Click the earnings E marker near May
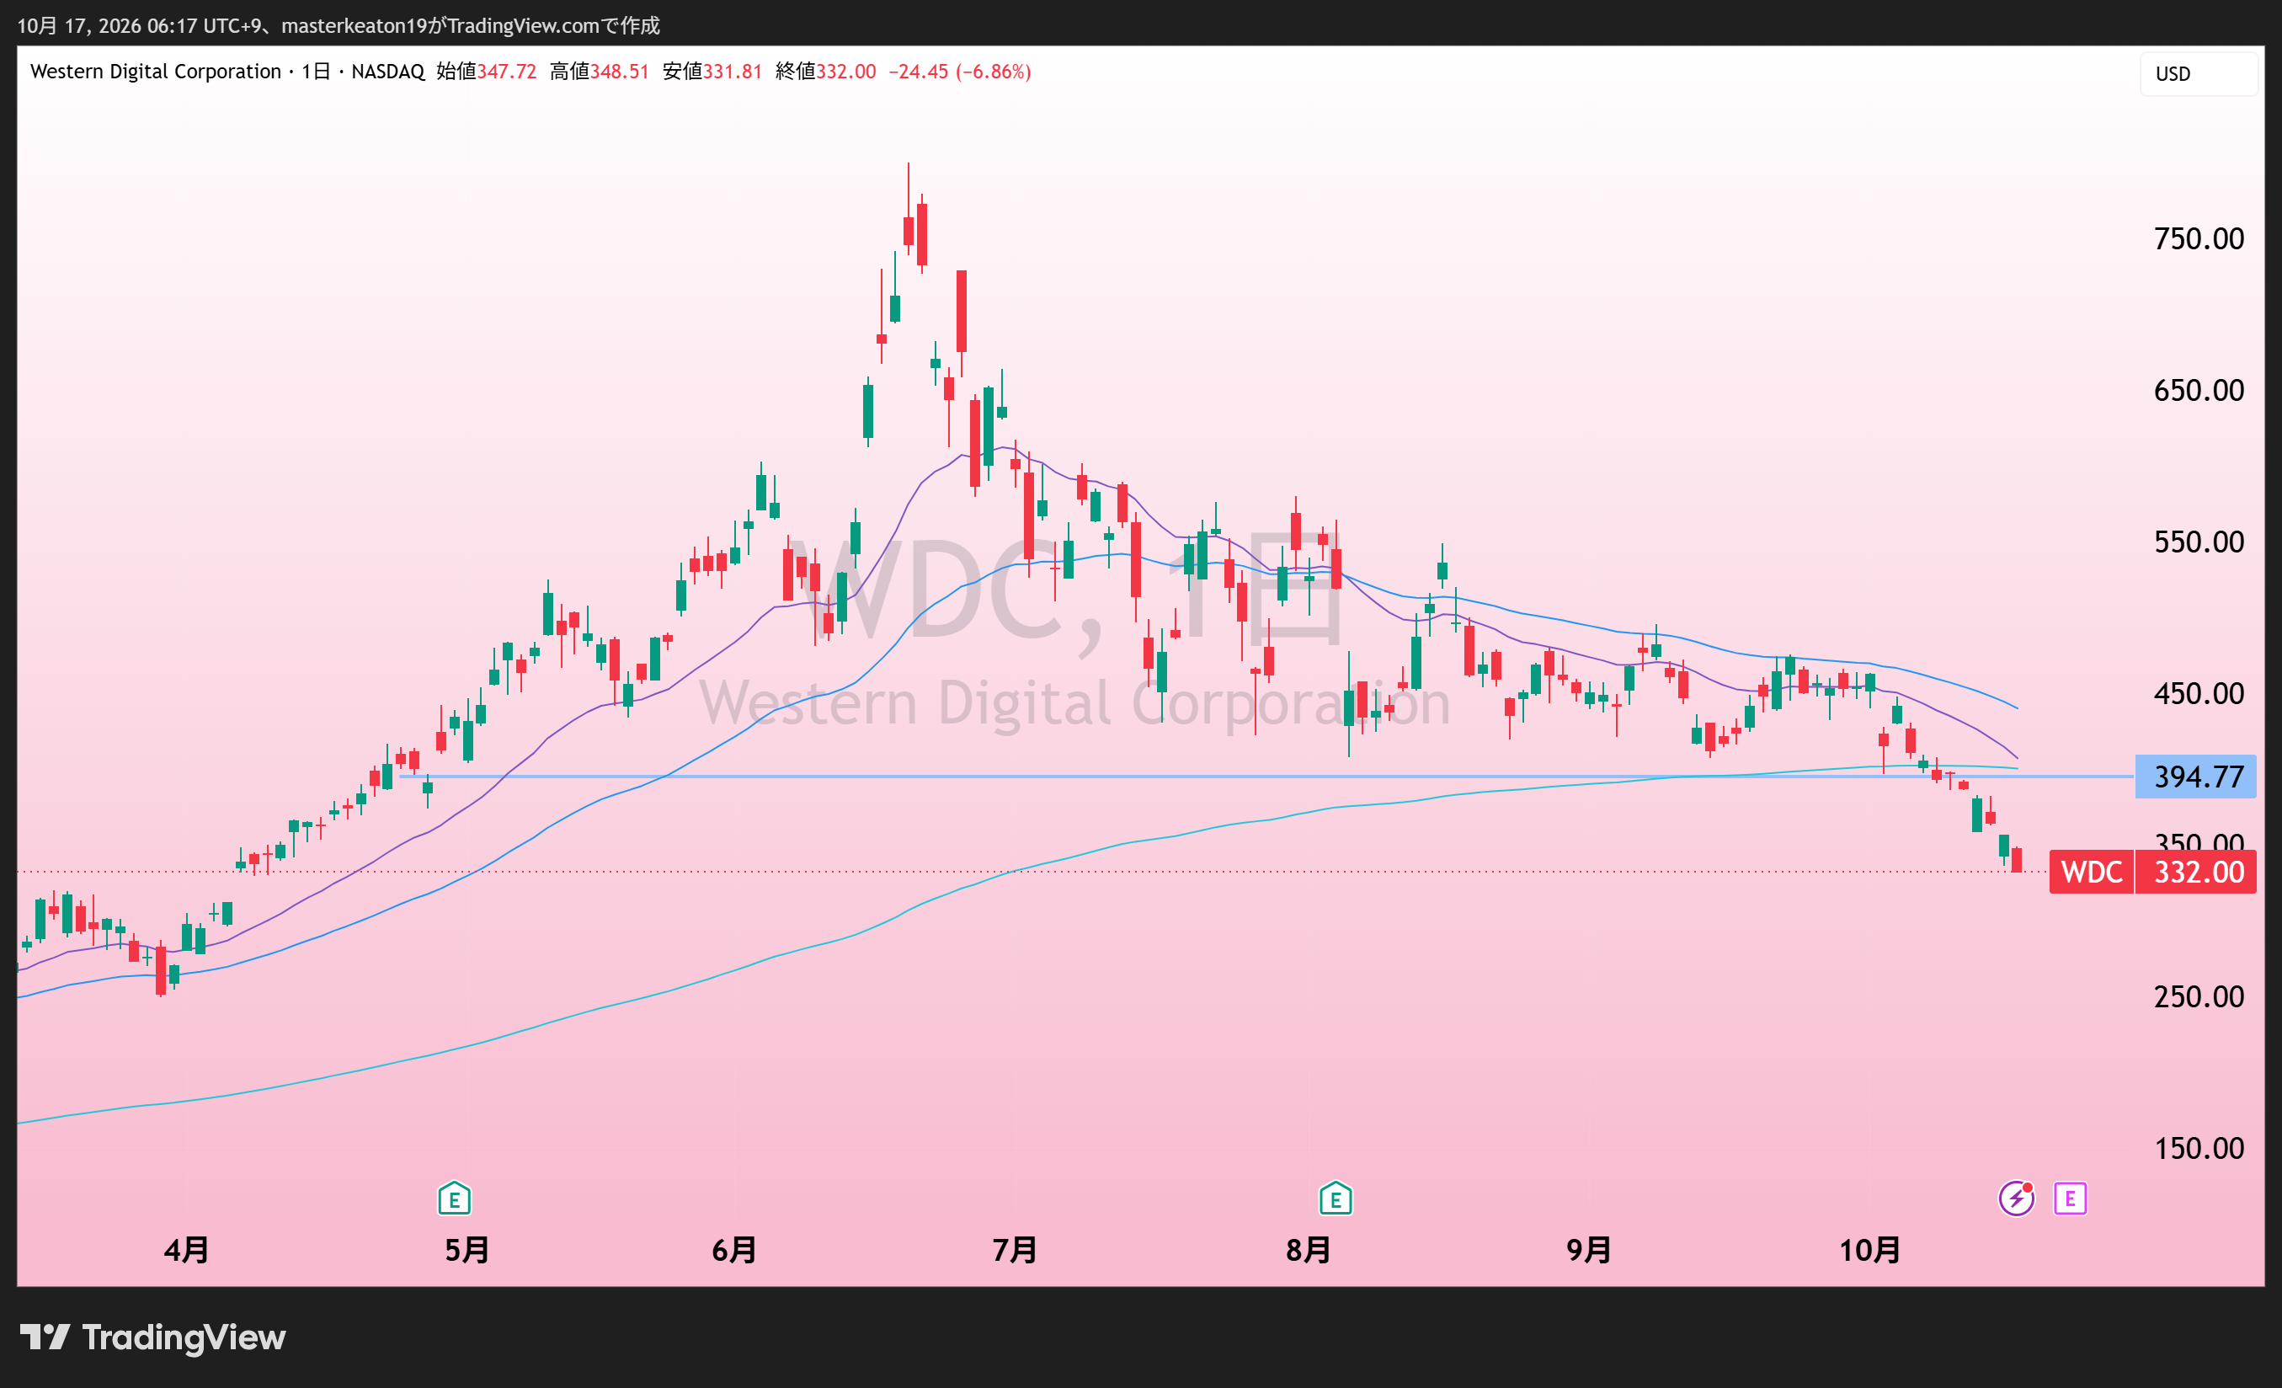 454,1199
